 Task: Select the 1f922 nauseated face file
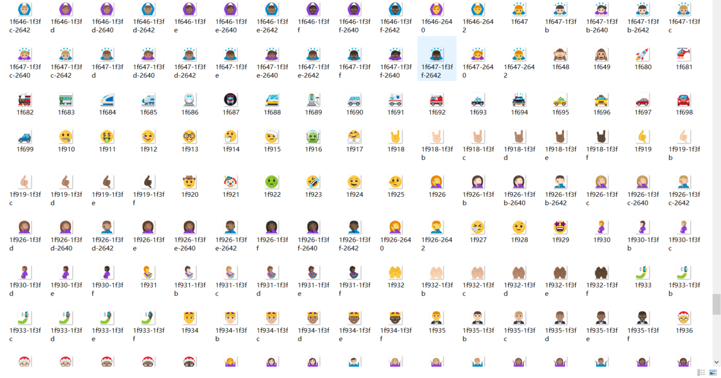point(272,187)
